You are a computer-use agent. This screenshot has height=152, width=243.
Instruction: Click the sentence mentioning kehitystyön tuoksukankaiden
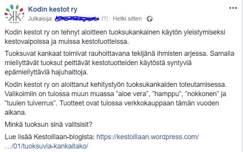[x=116, y=85]
